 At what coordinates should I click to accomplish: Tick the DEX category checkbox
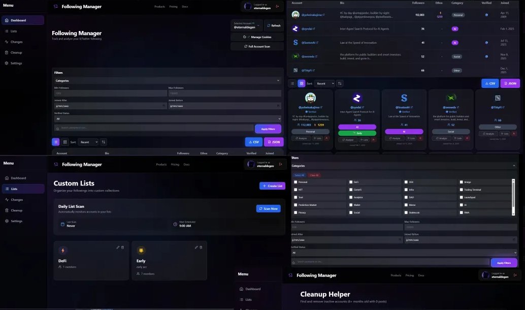(406, 182)
